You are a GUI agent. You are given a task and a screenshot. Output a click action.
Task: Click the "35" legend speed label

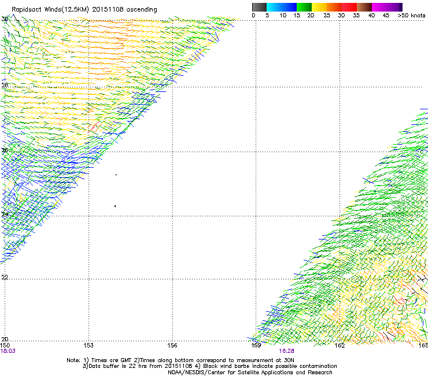coord(356,16)
